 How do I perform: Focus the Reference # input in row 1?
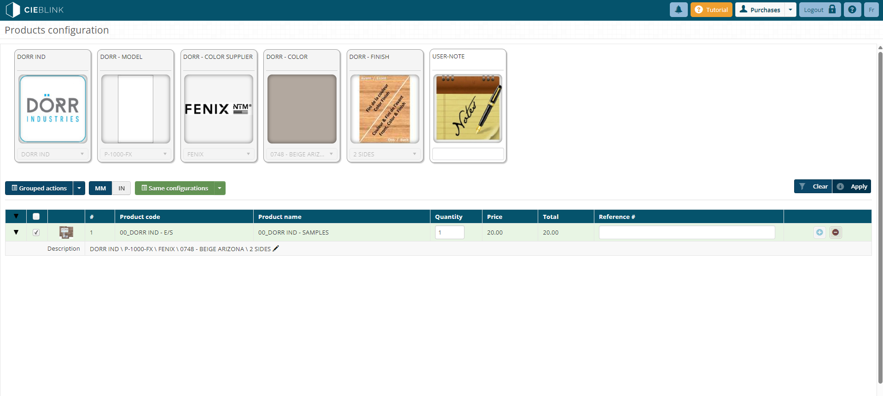[687, 232]
